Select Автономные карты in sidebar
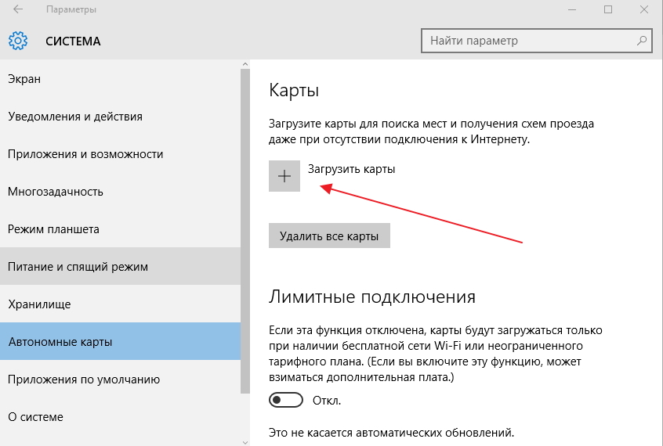 click(x=60, y=342)
